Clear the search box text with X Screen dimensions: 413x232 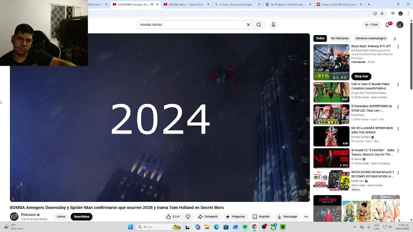click(x=248, y=24)
